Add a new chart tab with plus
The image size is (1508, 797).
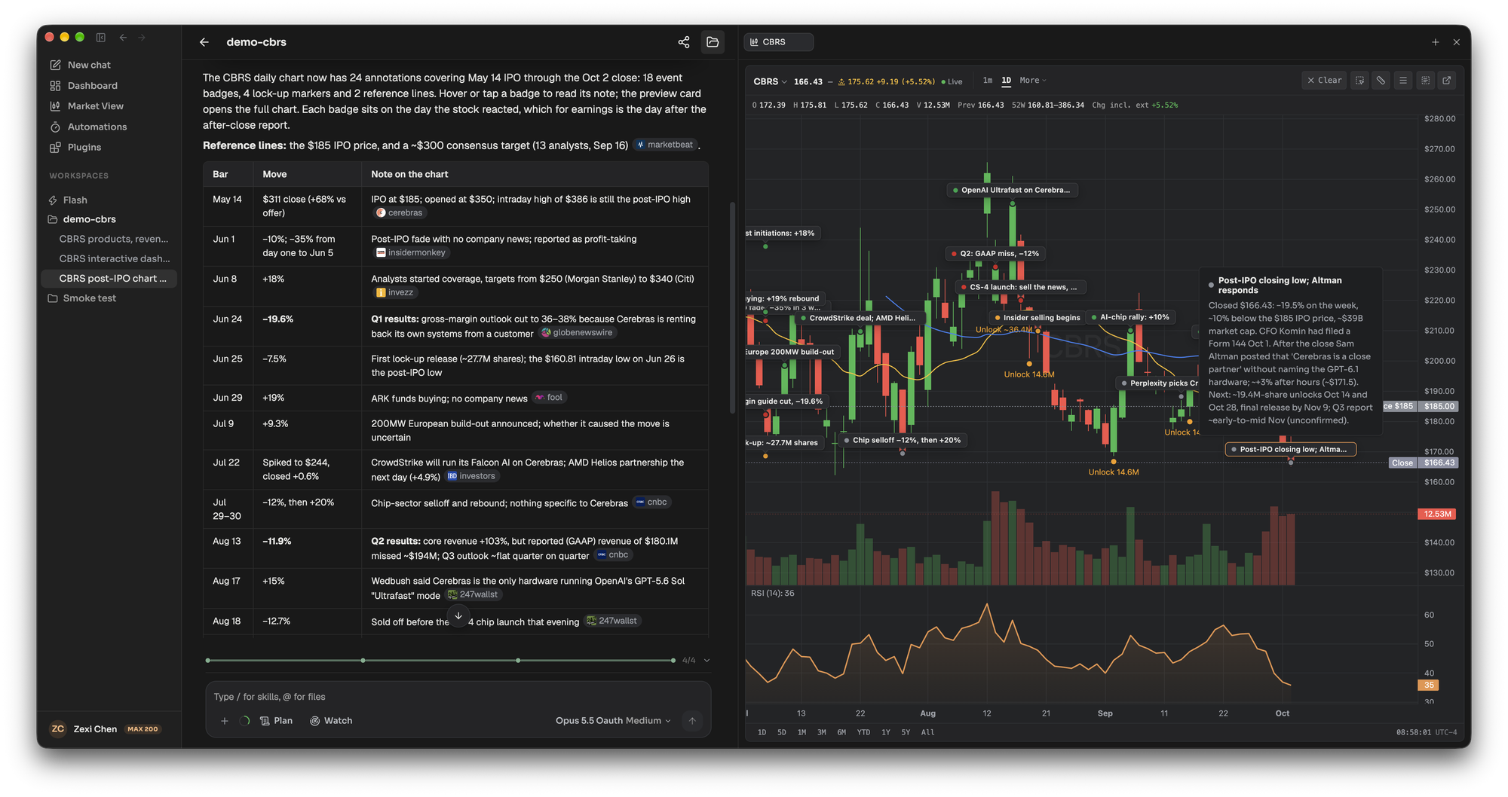point(1435,42)
